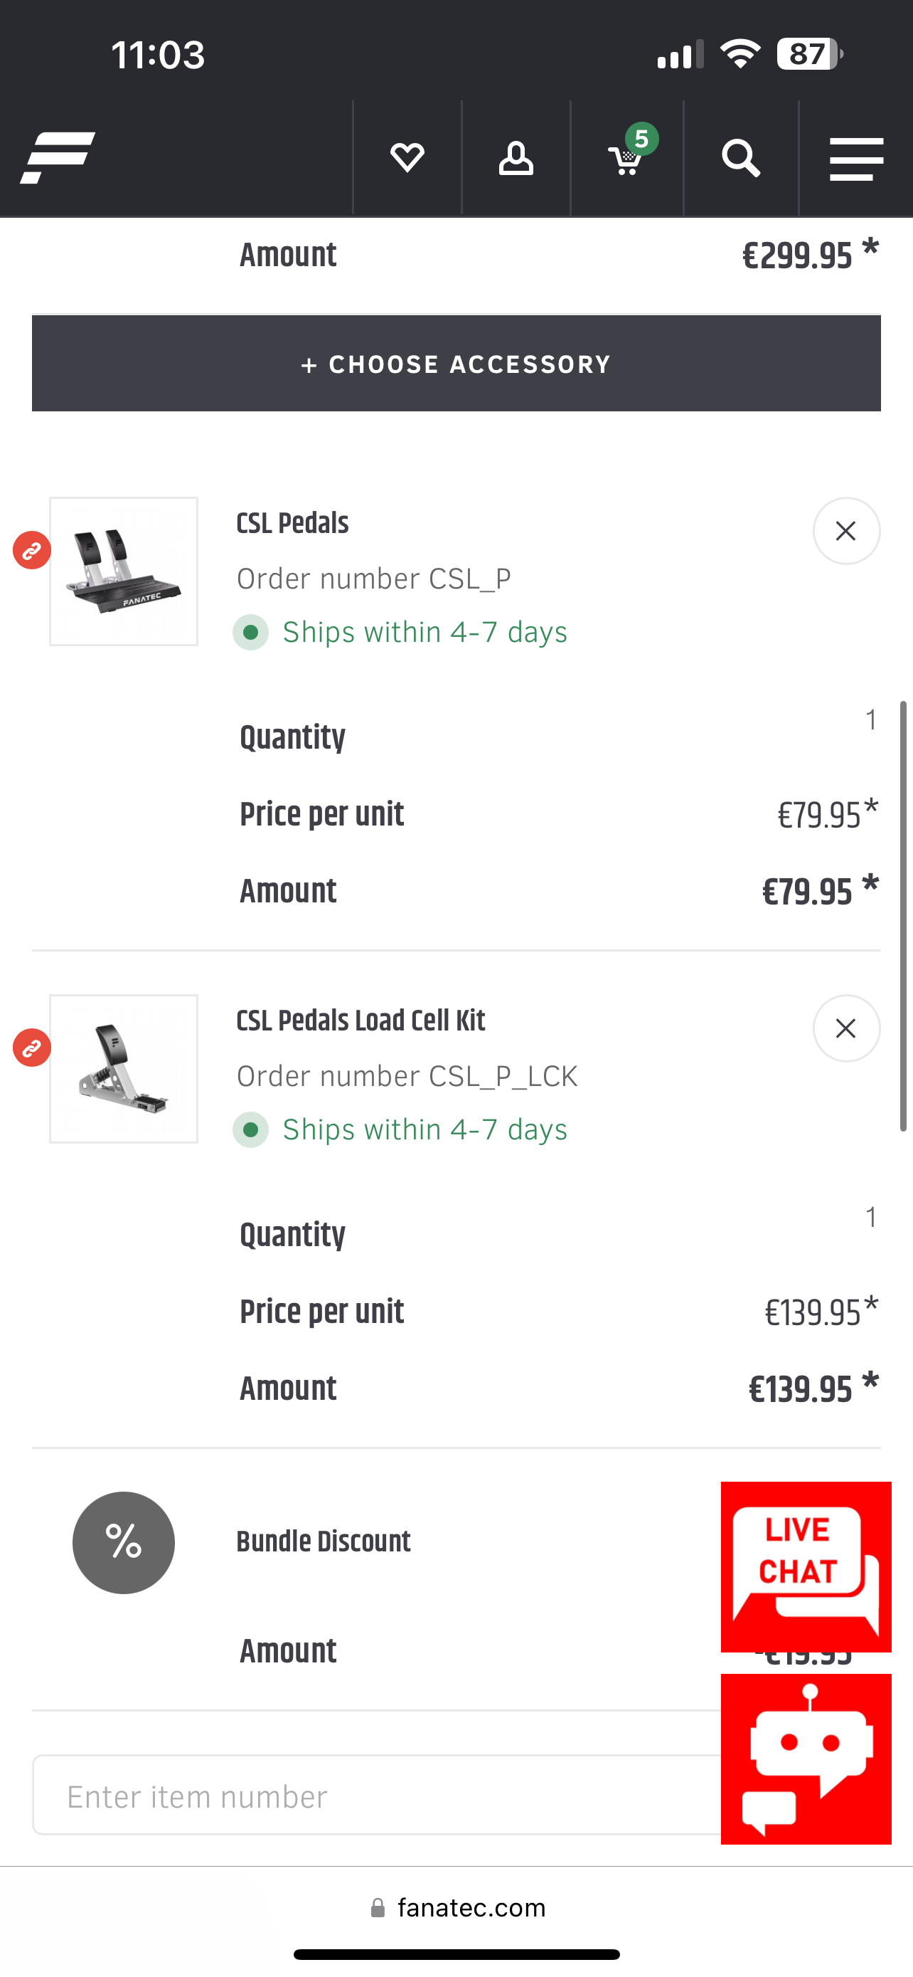Open the wishlist heart icon
Image resolution: width=913 pixels, height=1977 pixels.
coord(407,158)
